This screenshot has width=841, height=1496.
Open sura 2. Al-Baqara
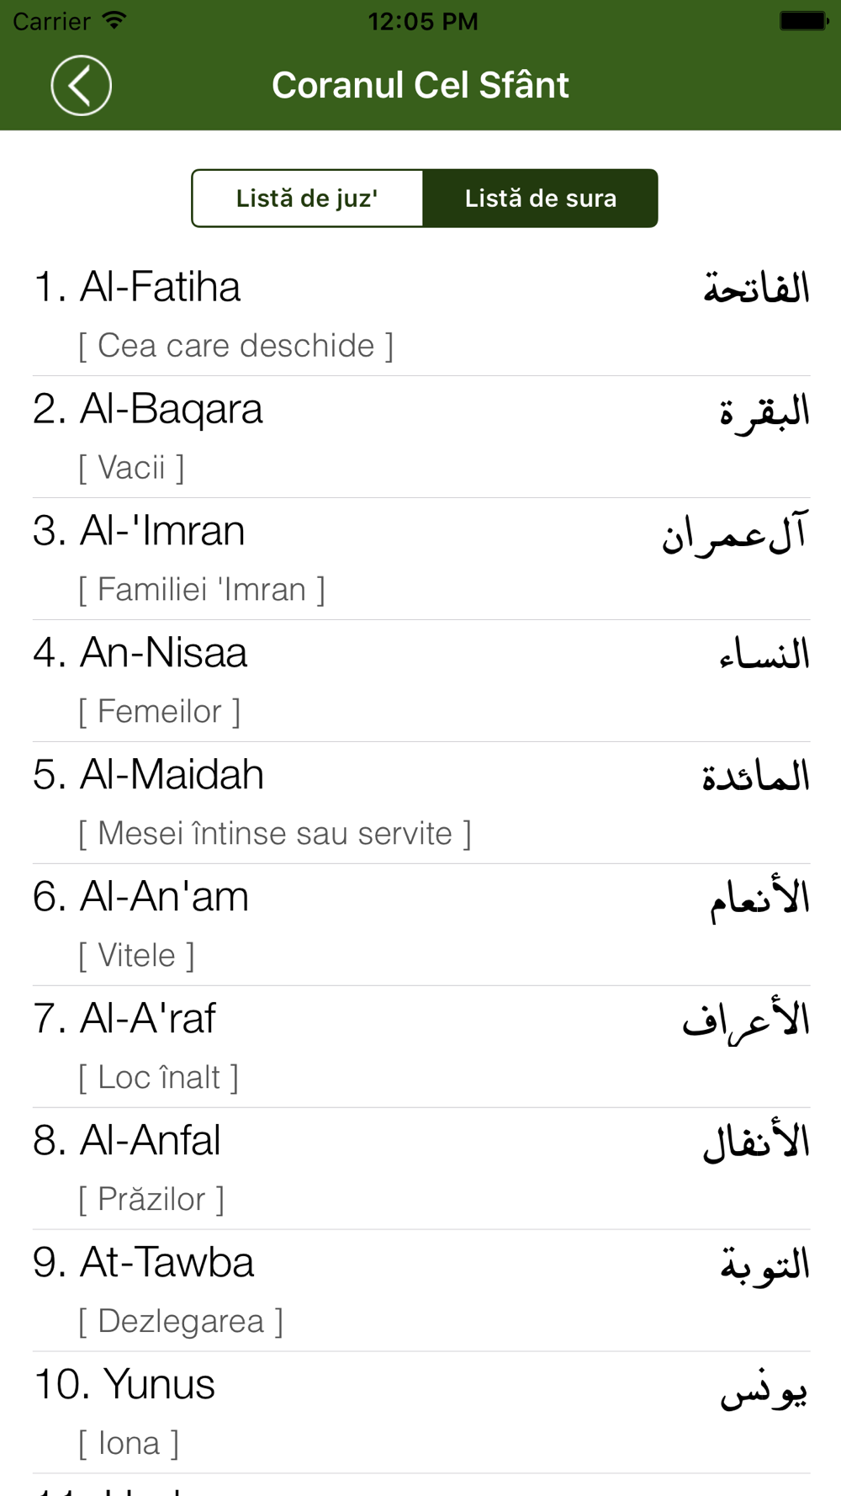pyautogui.click(x=420, y=437)
